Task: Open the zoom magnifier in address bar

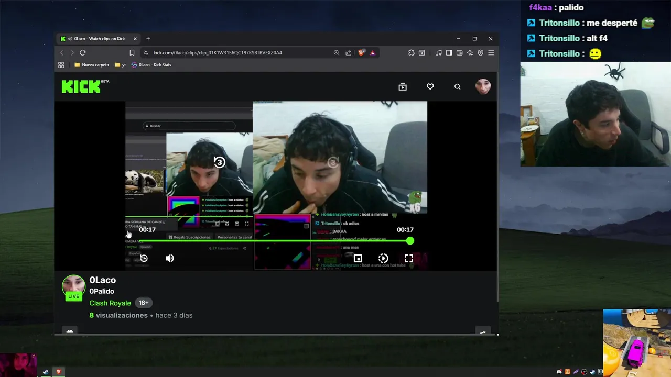Action: 337,53
